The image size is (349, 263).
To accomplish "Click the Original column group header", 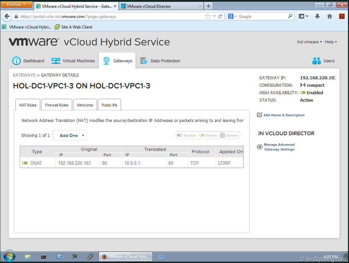I will tap(89, 149).
